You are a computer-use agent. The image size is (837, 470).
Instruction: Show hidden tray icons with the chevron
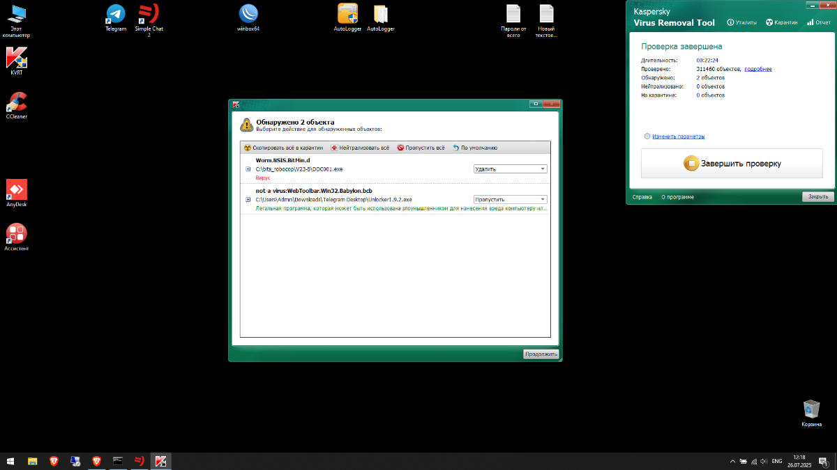(732, 461)
